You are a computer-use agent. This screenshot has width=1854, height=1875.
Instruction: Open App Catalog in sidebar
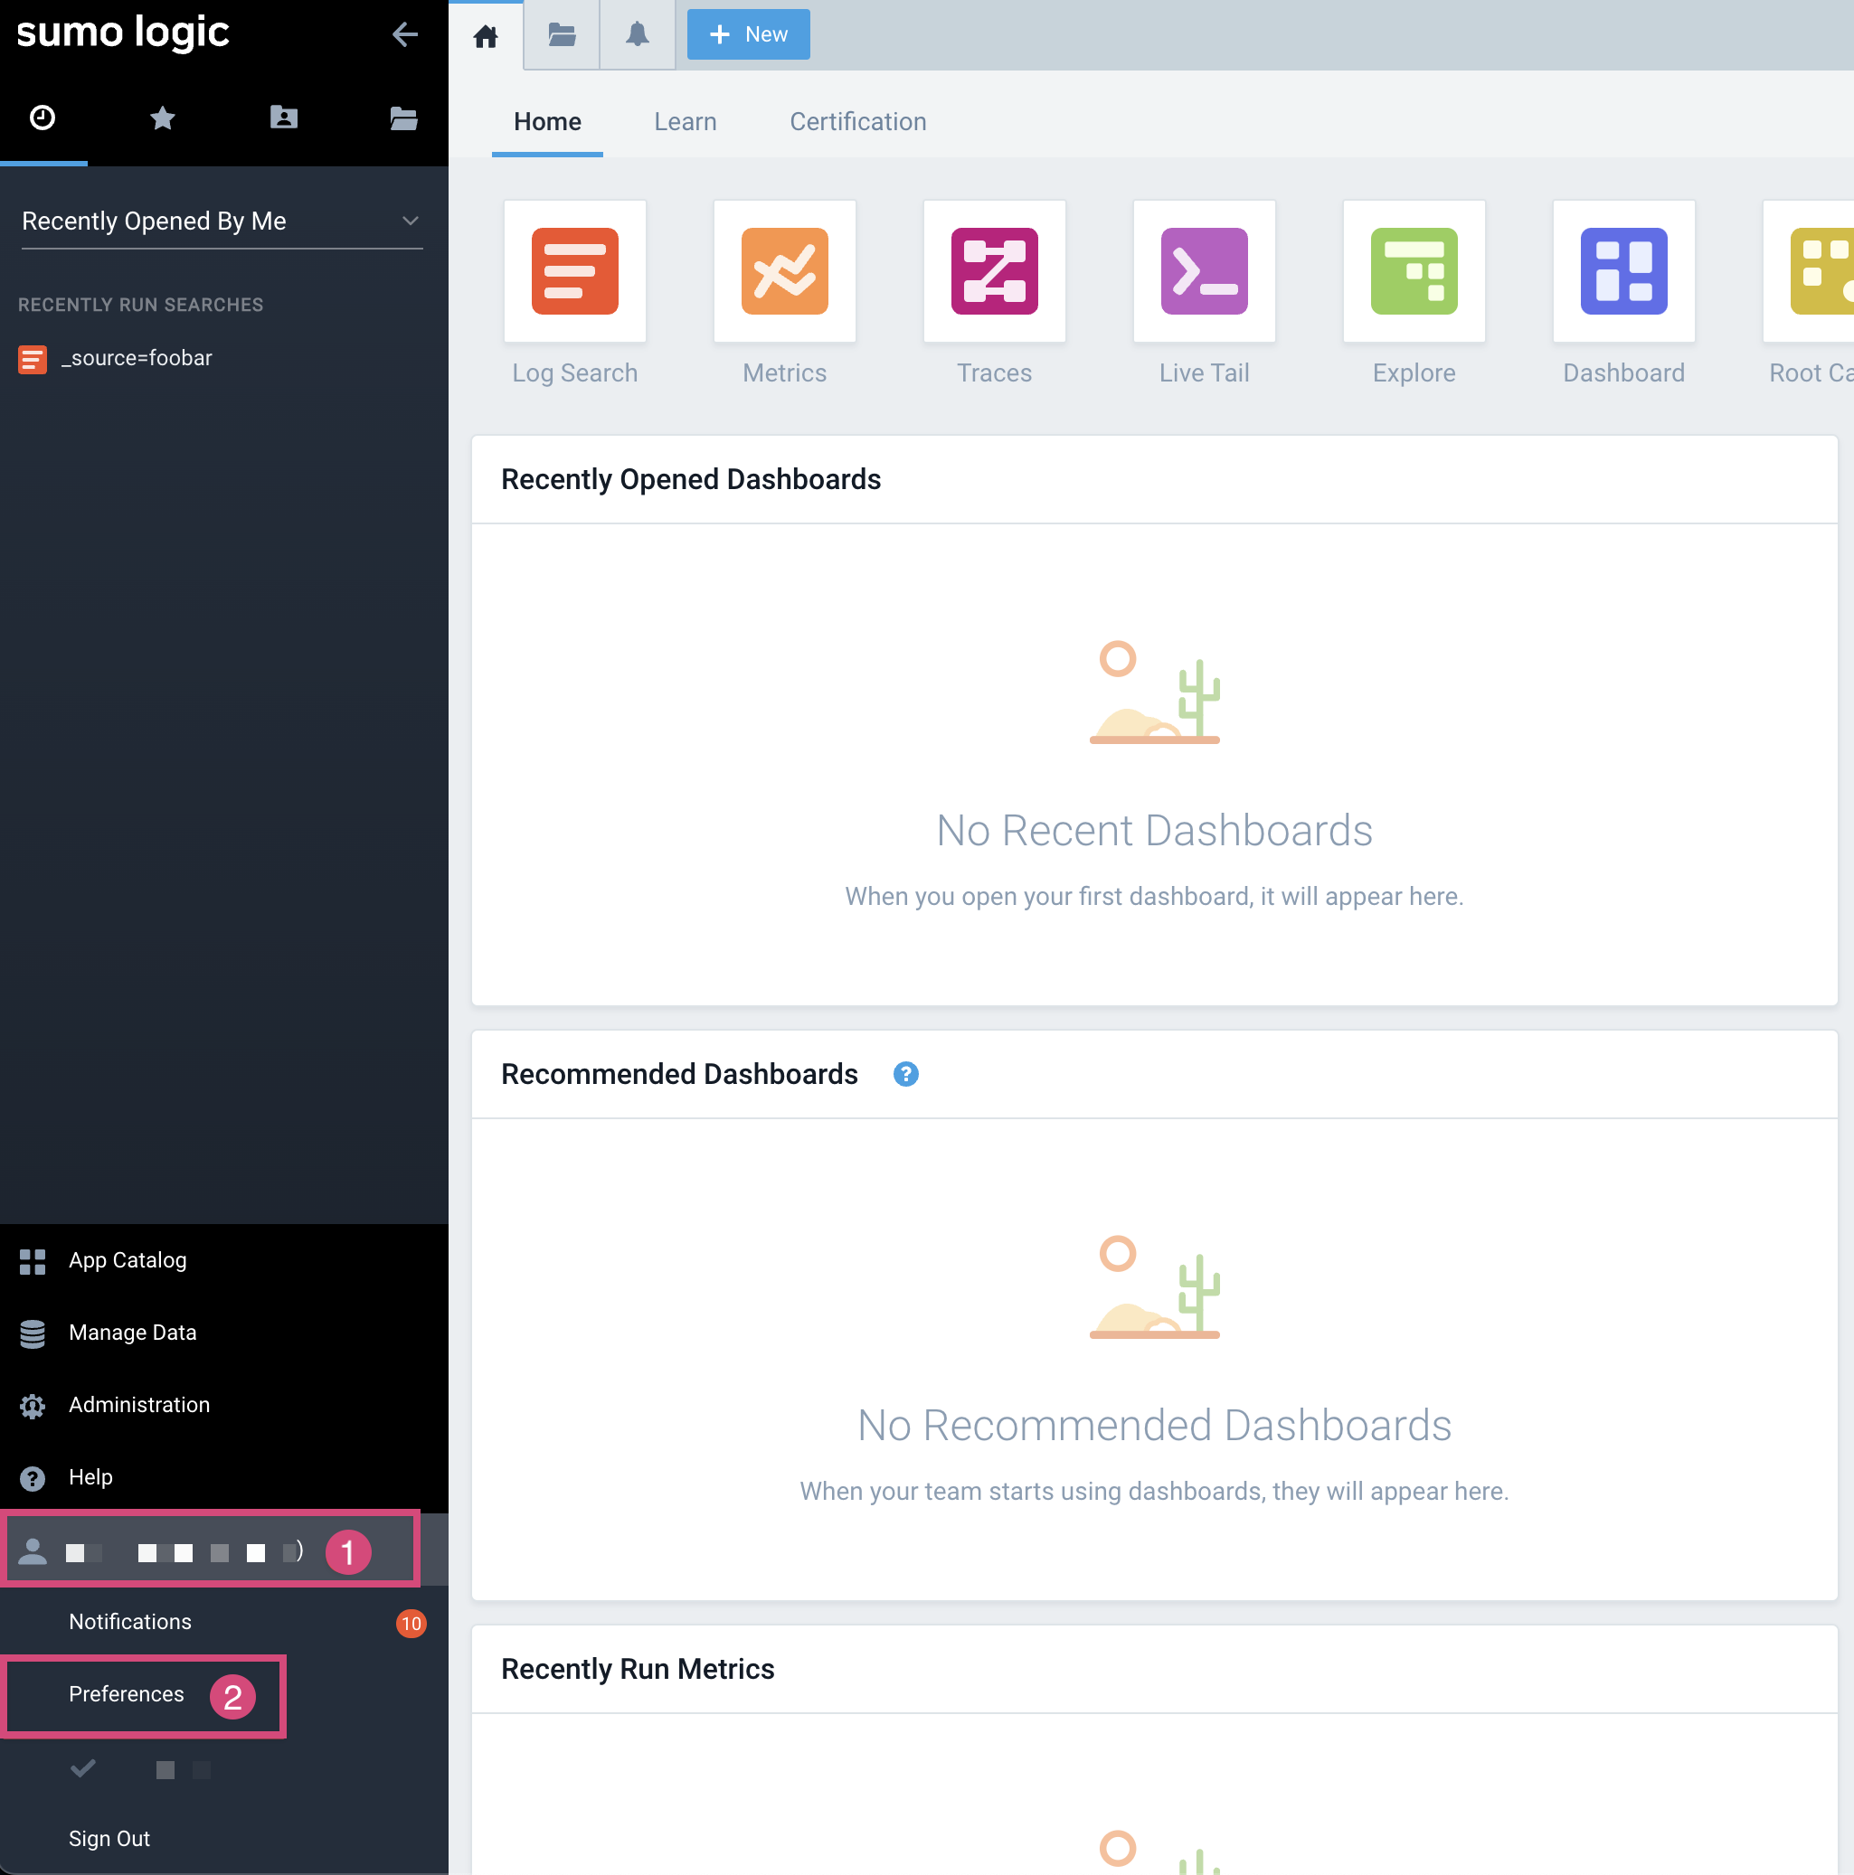pos(224,1260)
